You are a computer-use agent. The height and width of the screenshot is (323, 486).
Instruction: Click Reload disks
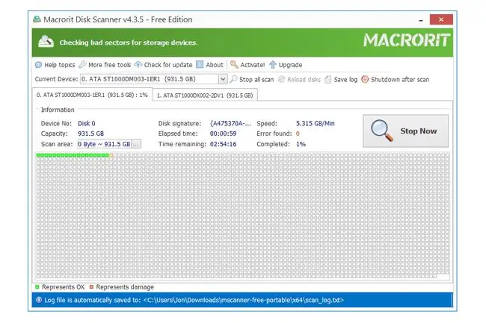[299, 79]
